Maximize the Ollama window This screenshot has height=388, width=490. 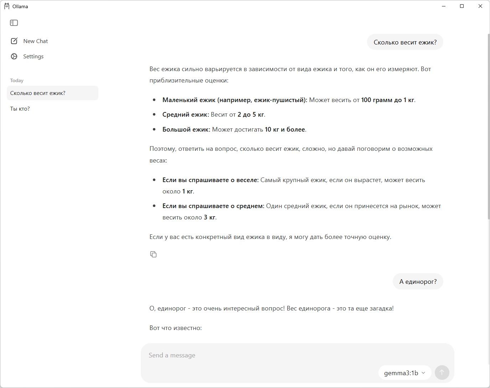462,6
